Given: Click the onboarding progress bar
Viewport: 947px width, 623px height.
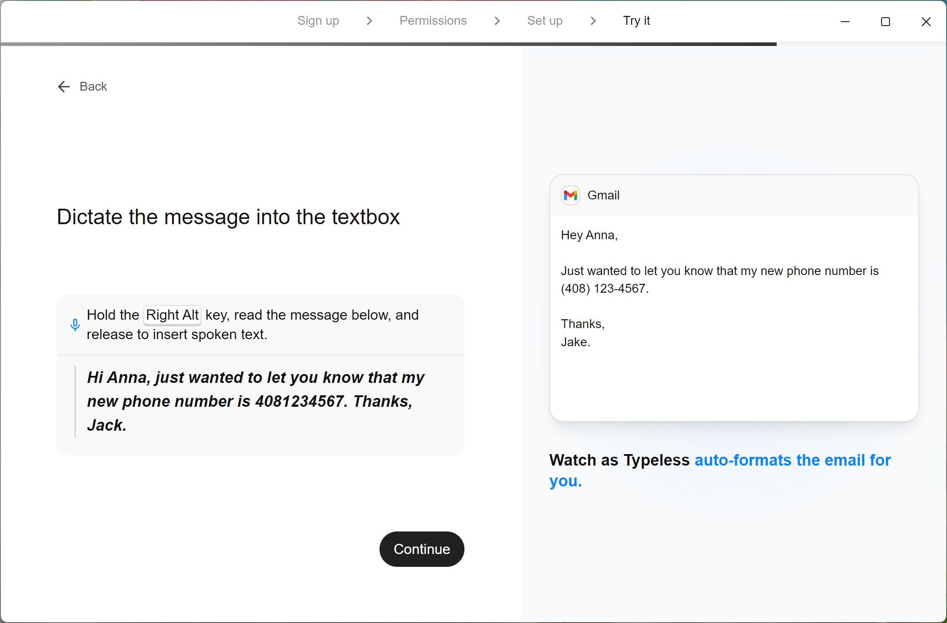Looking at the screenshot, I should pyautogui.click(x=388, y=44).
